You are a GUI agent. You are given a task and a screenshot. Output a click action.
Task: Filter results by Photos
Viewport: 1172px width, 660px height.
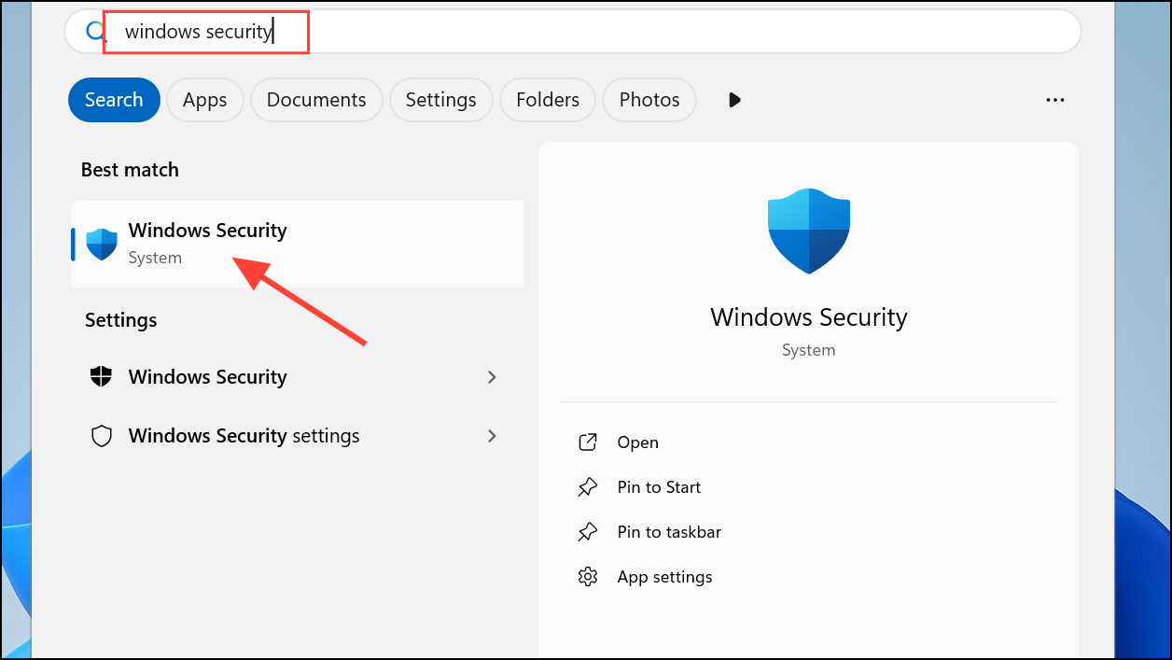point(649,100)
